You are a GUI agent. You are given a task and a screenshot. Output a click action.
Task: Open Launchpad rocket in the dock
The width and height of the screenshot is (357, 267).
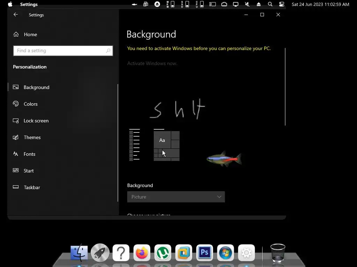pyautogui.click(x=100, y=252)
